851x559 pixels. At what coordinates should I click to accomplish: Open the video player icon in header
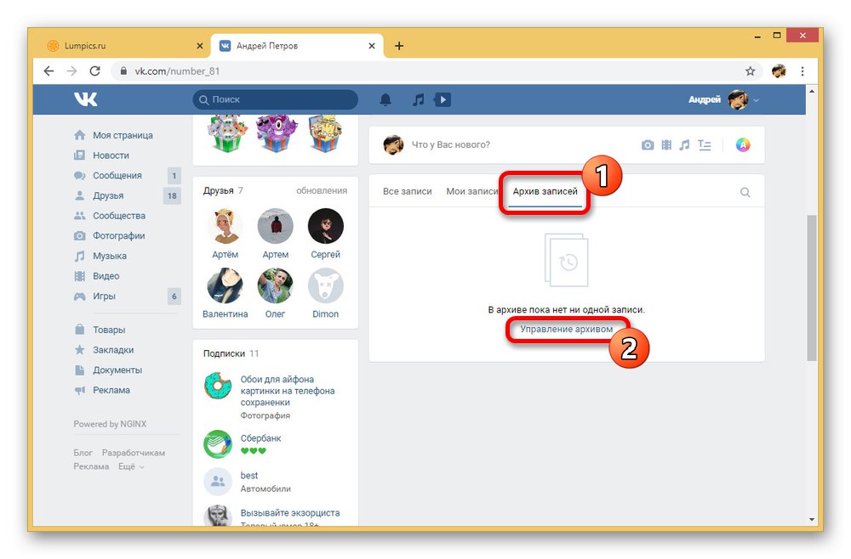(x=443, y=99)
